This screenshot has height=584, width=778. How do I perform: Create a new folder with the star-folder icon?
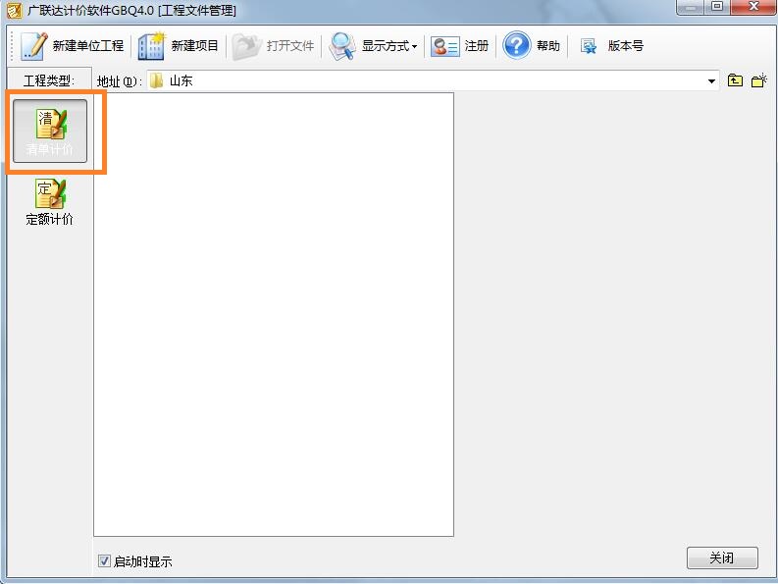[x=759, y=80]
